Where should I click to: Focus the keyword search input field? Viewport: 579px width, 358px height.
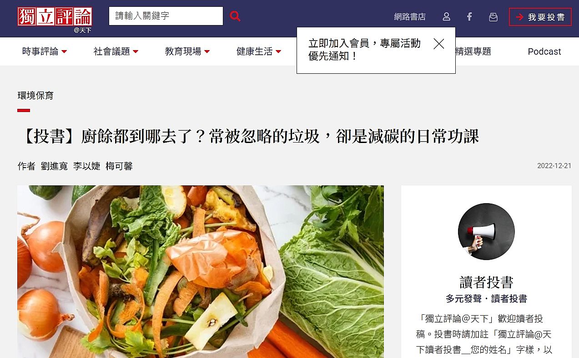(x=166, y=16)
